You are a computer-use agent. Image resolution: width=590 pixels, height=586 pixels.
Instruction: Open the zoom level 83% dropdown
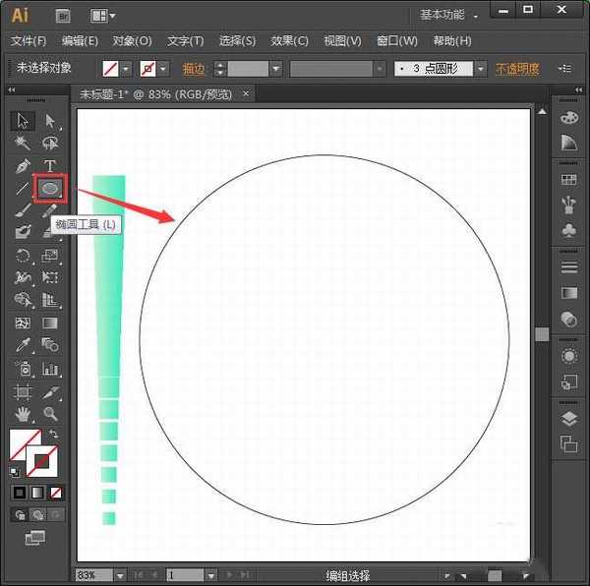[120, 575]
